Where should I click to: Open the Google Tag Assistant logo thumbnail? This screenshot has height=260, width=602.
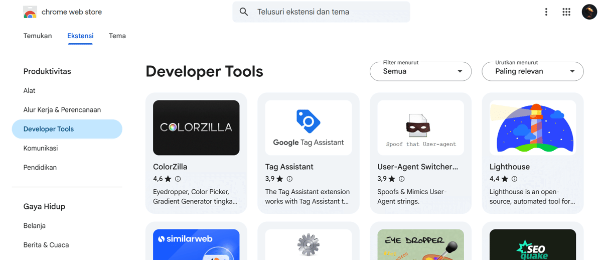click(309, 127)
